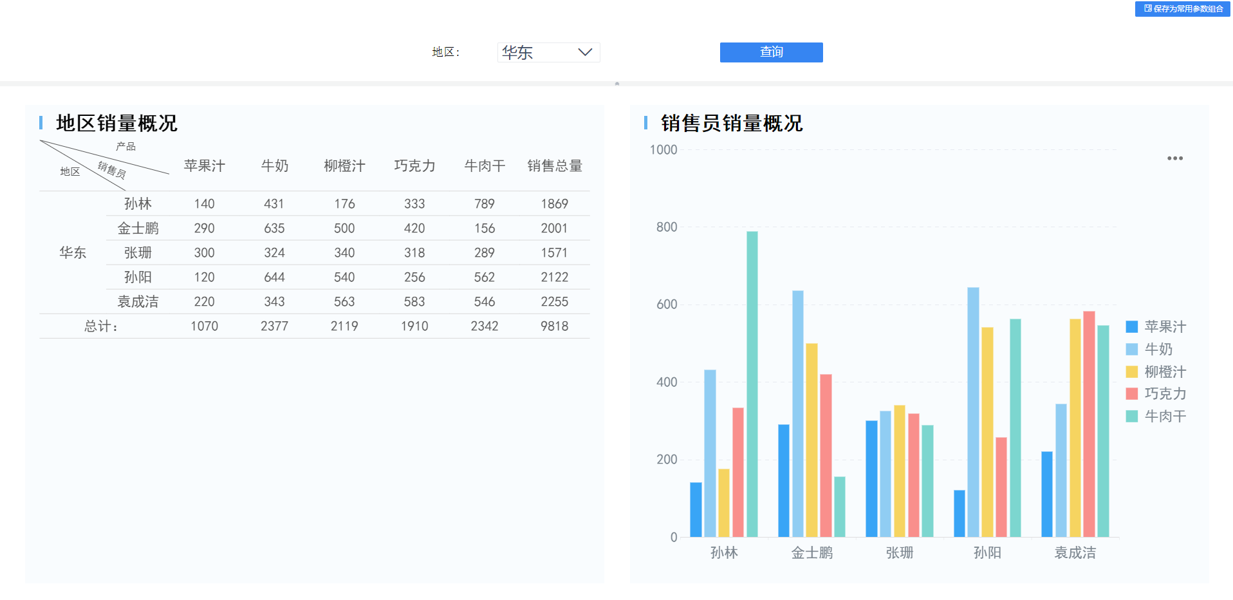Toggle the 牛奶 legend series
The image size is (1233, 600).
(1158, 350)
